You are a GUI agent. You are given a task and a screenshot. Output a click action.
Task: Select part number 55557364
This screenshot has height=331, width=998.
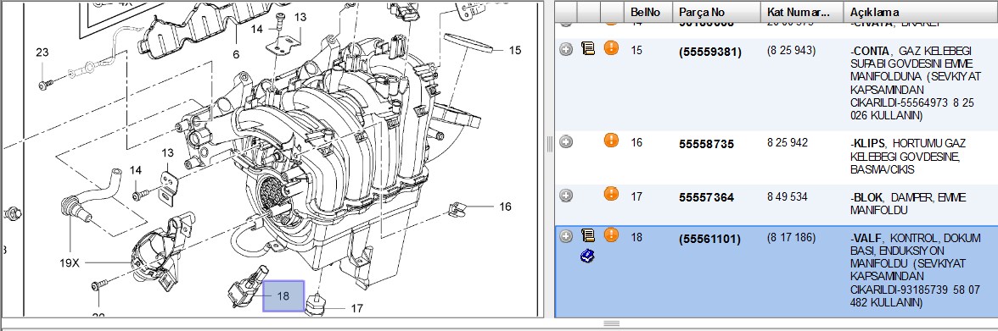tap(706, 197)
